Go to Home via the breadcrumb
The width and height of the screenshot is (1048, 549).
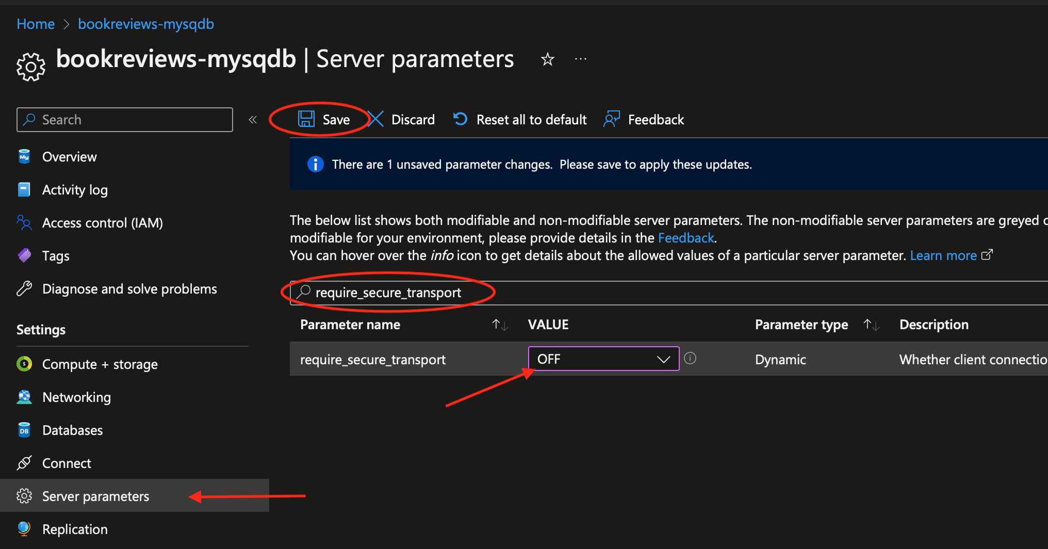[36, 24]
